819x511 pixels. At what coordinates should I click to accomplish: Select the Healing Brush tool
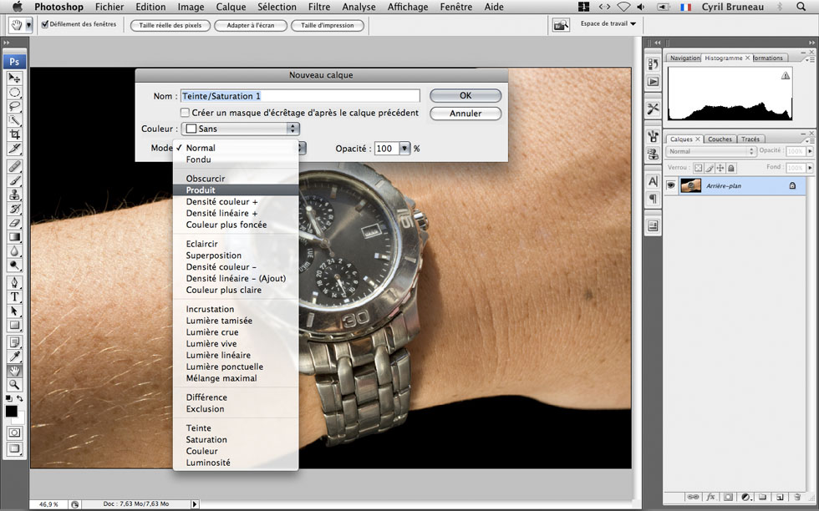point(14,166)
